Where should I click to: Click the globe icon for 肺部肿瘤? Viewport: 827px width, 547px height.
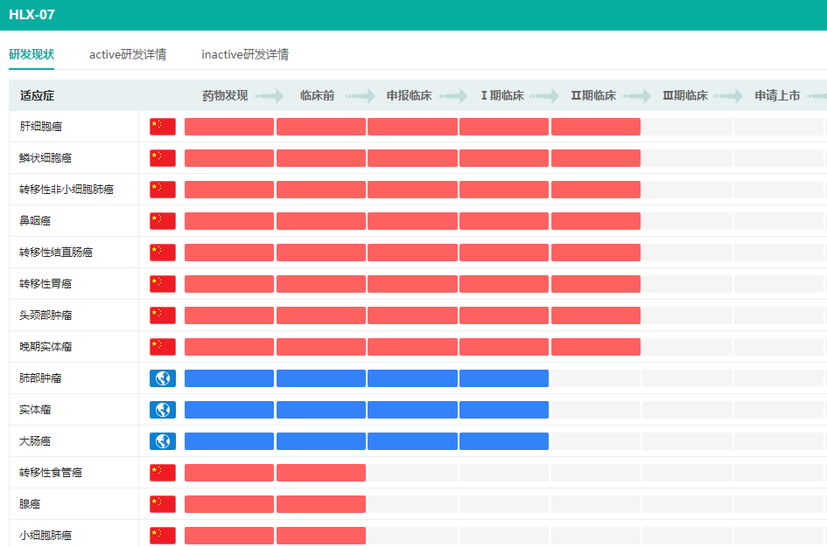pos(162,378)
